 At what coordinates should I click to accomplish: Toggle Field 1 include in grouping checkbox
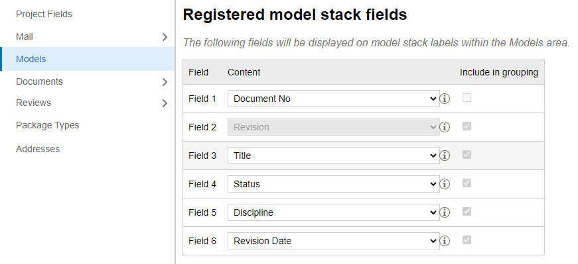click(x=467, y=98)
